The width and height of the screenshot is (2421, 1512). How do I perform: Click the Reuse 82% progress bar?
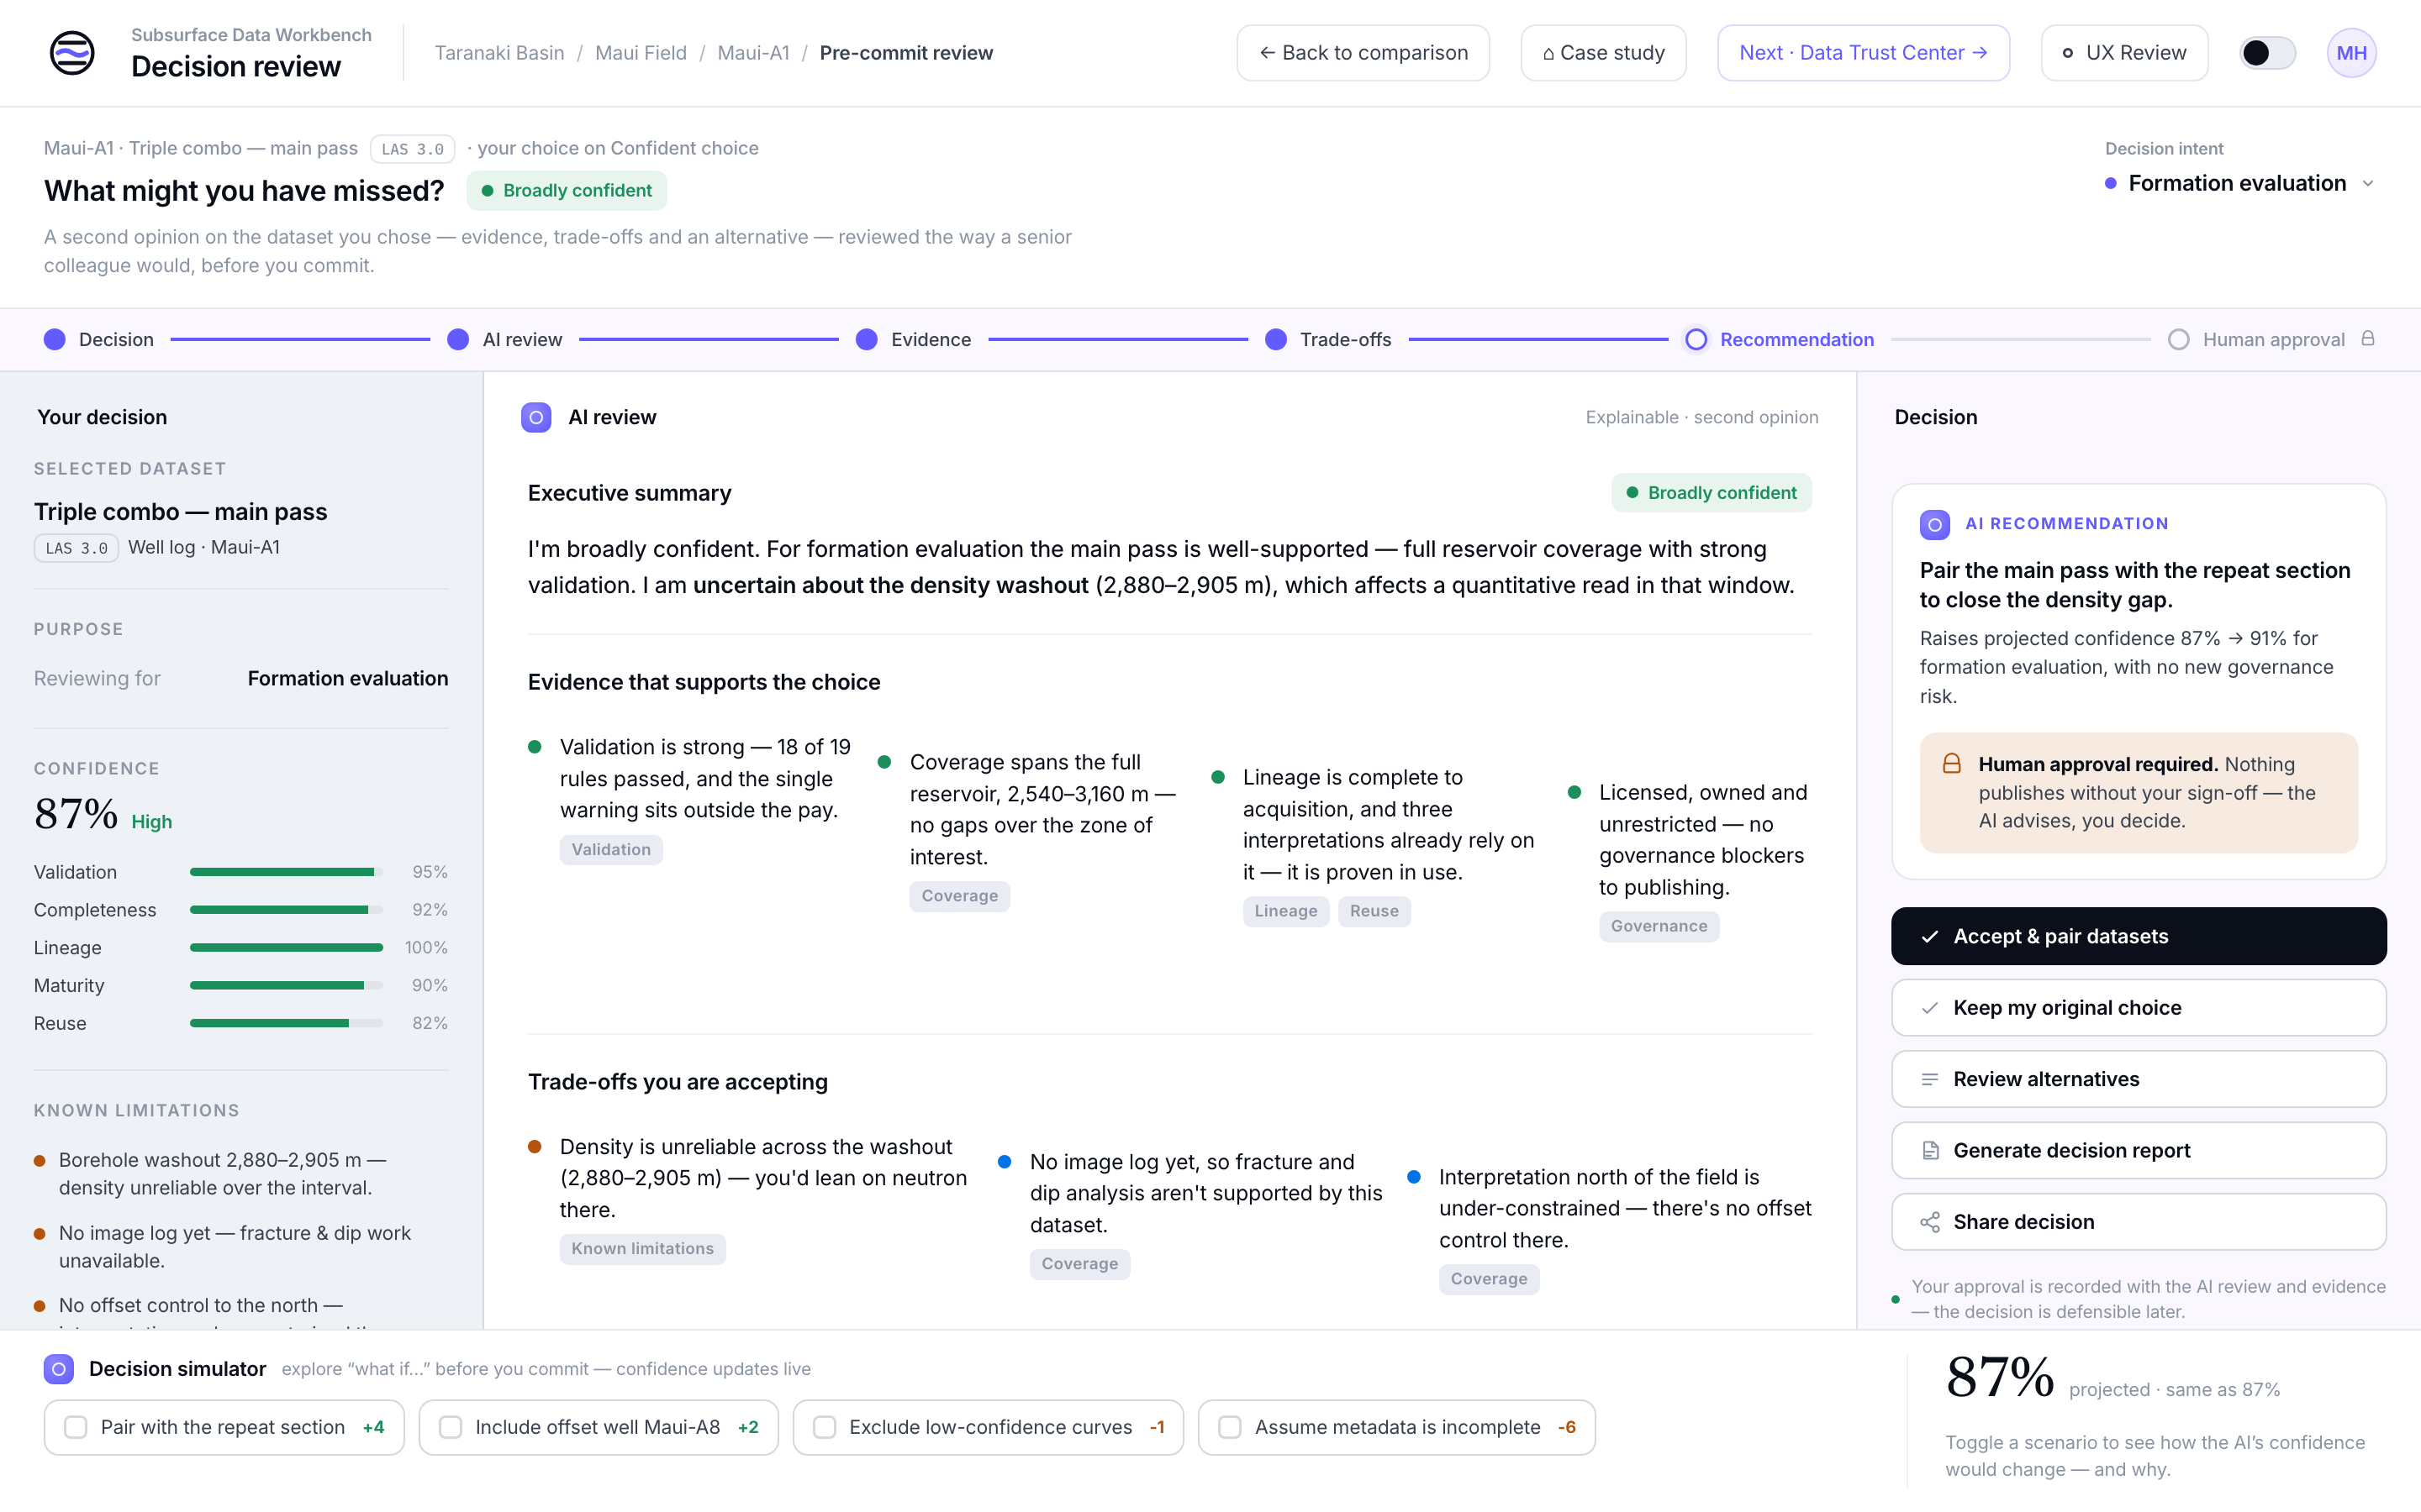(286, 1024)
